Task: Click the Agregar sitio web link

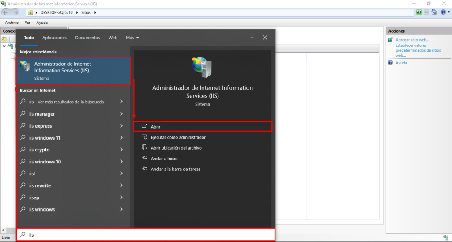Action: click(x=412, y=40)
